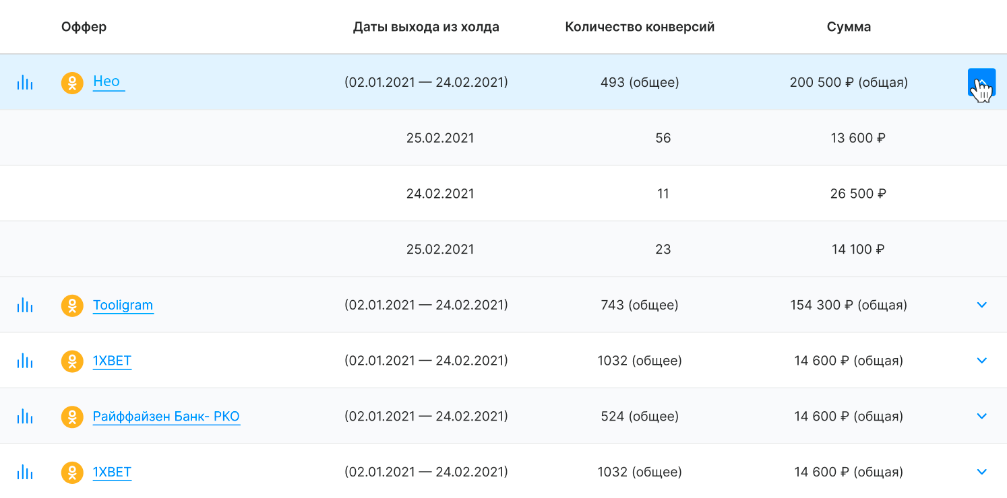
Task: Open statistics chart icon for Нео
Action: 25,83
